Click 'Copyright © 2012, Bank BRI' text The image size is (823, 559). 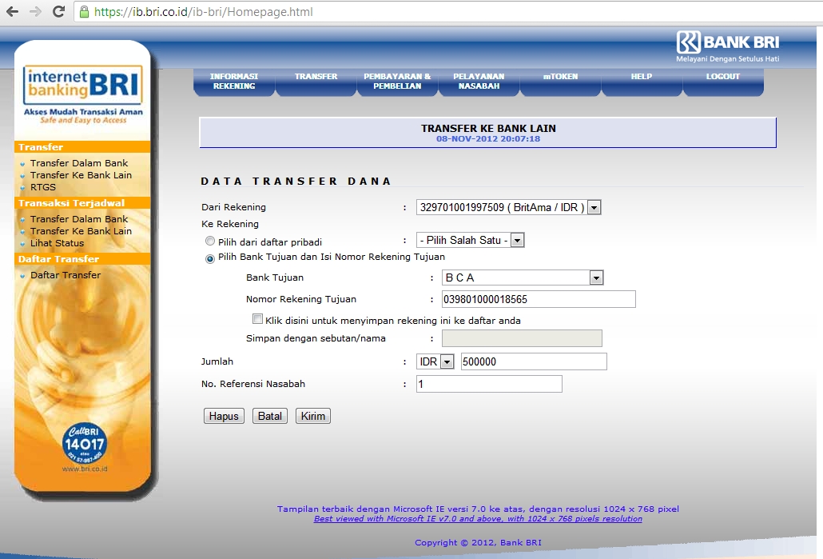[x=478, y=543]
